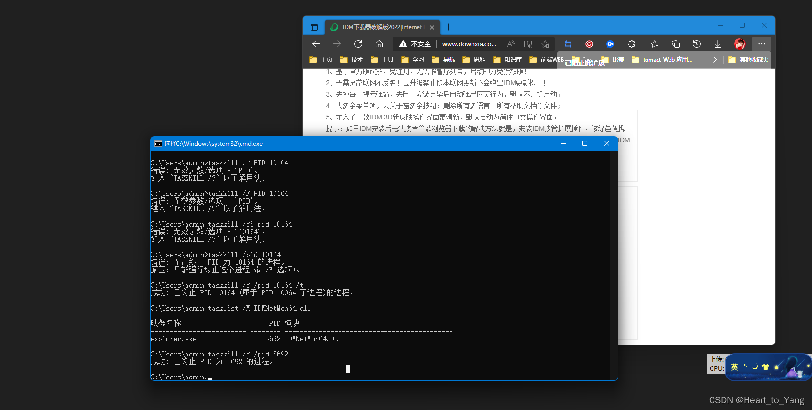Viewport: 812px width, 410px height.
Task: Click the 英 input mode indicator
Action: point(735,367)
